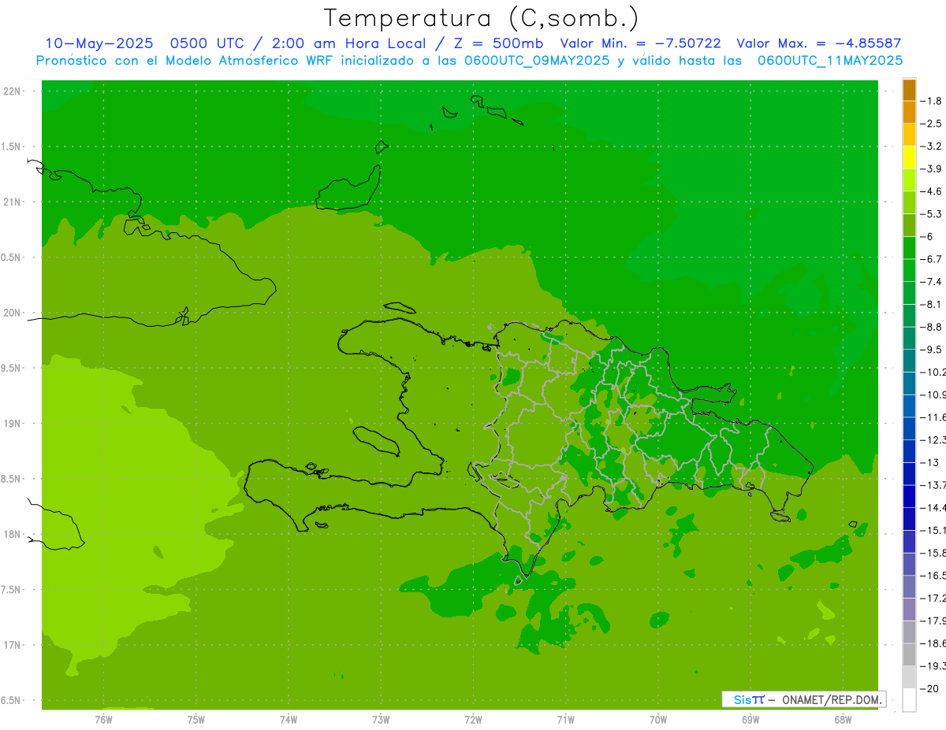
Task: Click the title "Temperatura (C,somb.)"
Action: (x=482, y=19)
